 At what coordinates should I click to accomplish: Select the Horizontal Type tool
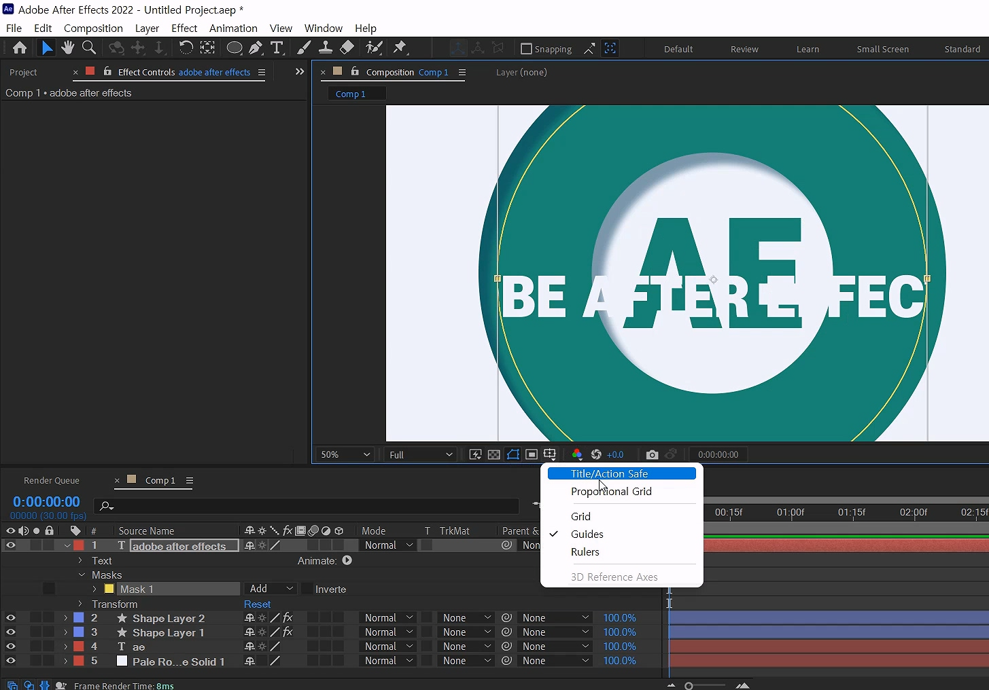[x=277, y=48]
